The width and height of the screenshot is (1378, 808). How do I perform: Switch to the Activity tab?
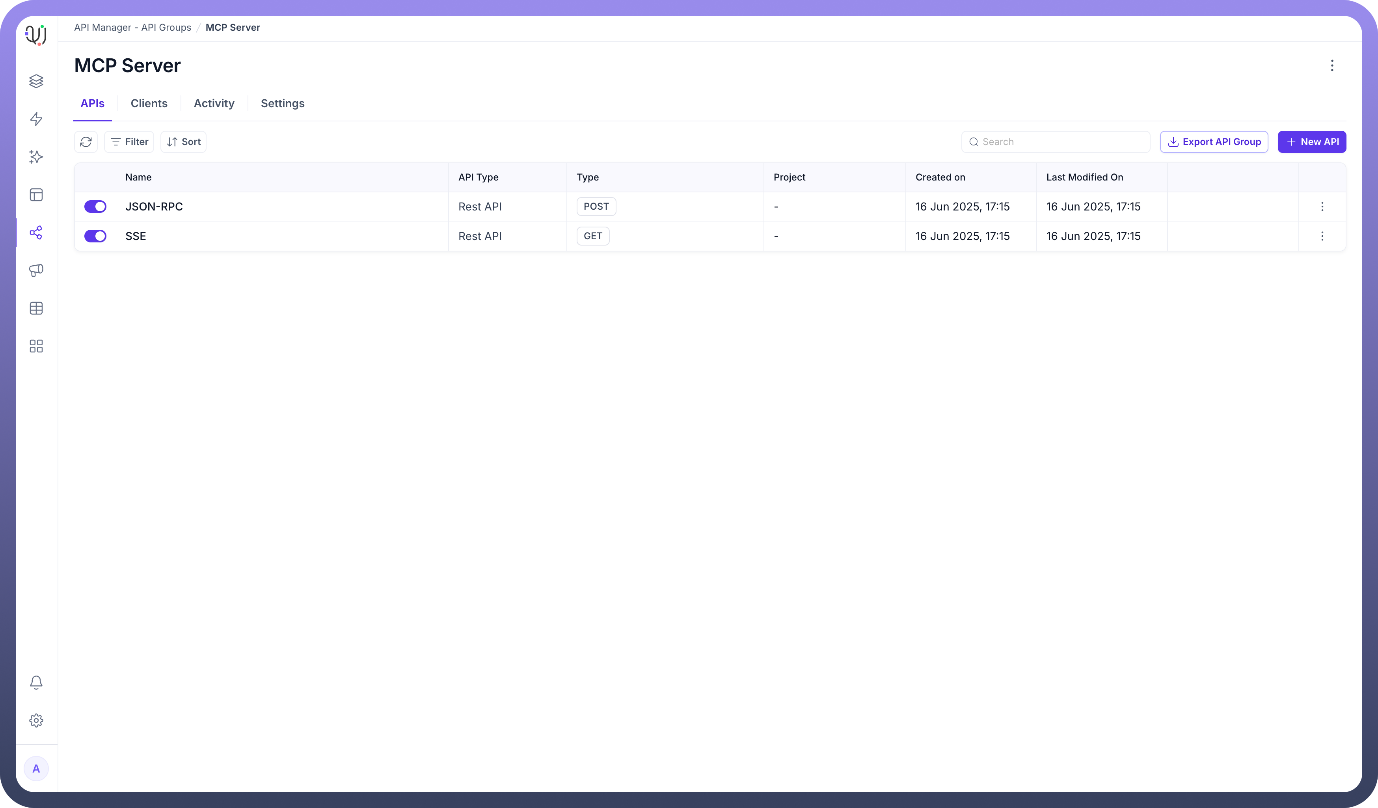(x=214, y=103)
